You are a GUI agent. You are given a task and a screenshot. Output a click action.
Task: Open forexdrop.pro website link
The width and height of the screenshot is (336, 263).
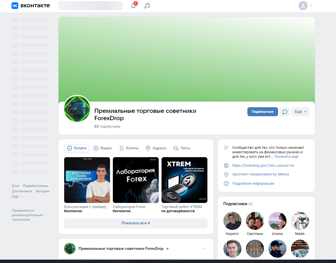pyautogui.click(x=263, y=166)
